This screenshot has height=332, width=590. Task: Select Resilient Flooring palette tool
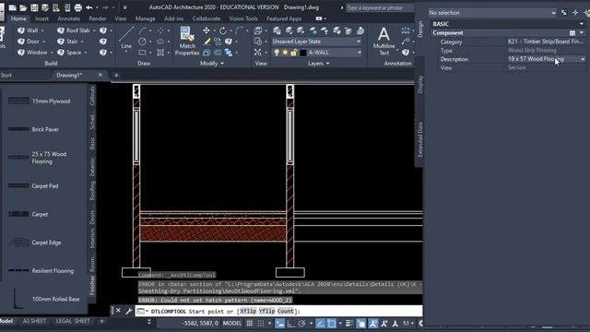(x=41, y=270)
